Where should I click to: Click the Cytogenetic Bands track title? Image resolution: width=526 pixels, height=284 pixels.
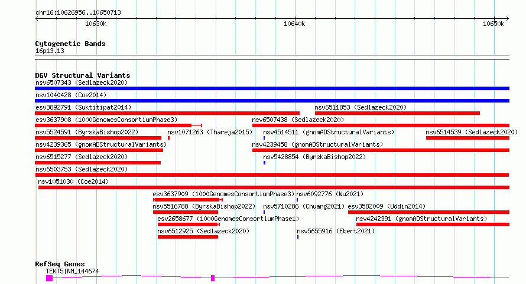(70, 44)
